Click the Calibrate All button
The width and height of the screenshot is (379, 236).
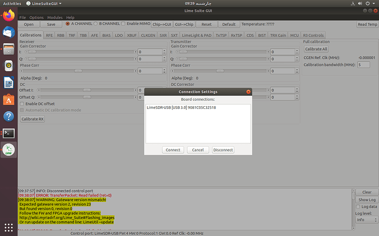[316, 49]
